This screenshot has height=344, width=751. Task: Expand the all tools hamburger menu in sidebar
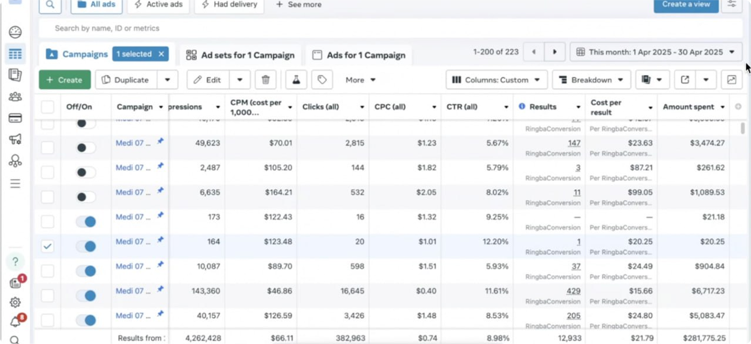(x=15, y=184)
